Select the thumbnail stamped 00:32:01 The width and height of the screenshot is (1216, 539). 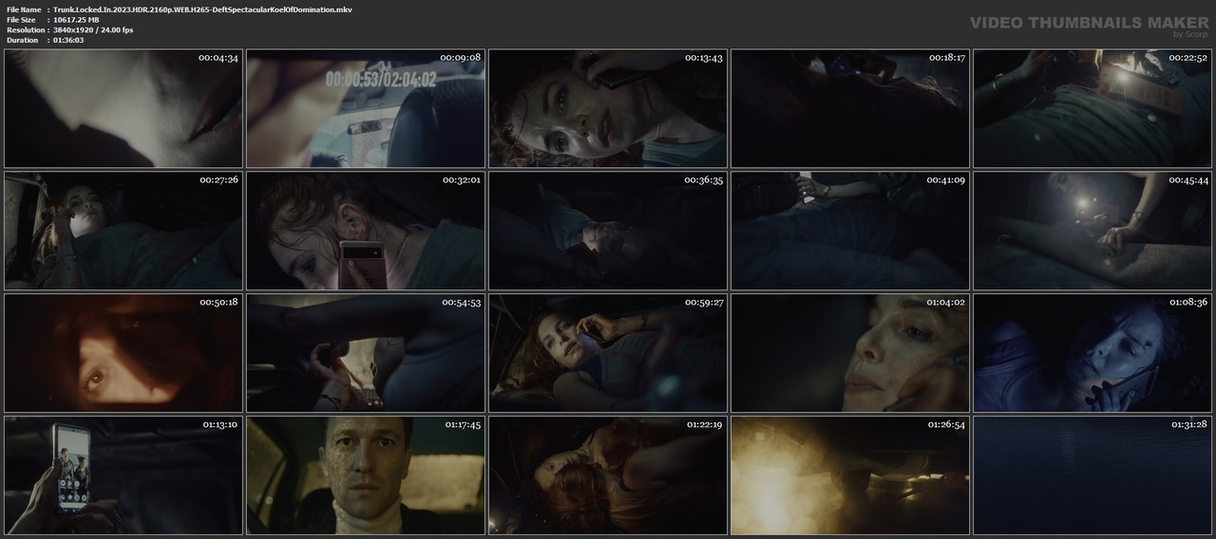tap(366, 231)
